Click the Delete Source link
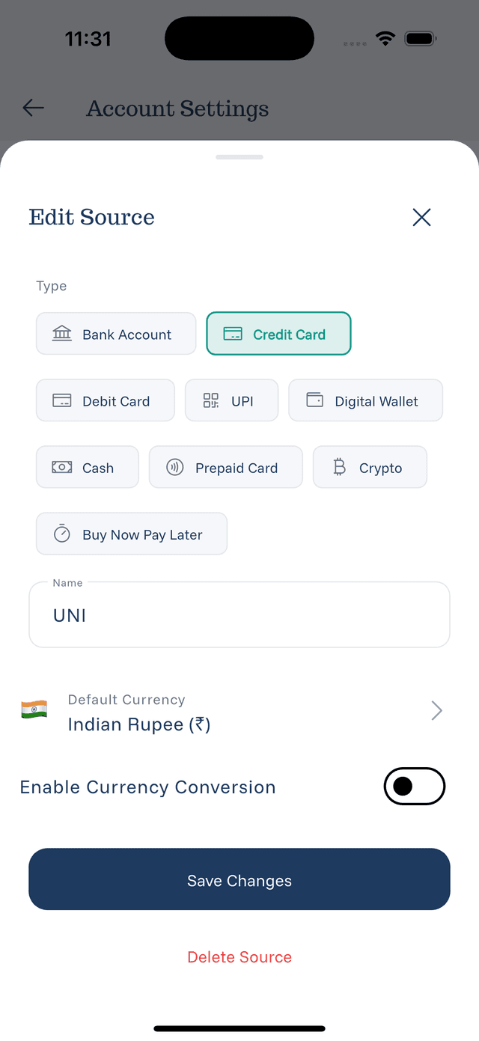 pyautogui.click(x=239, y=956)
